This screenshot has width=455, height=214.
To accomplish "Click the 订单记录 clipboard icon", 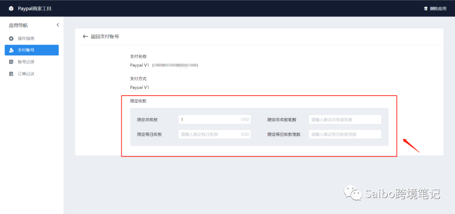I will coord(11,74).
